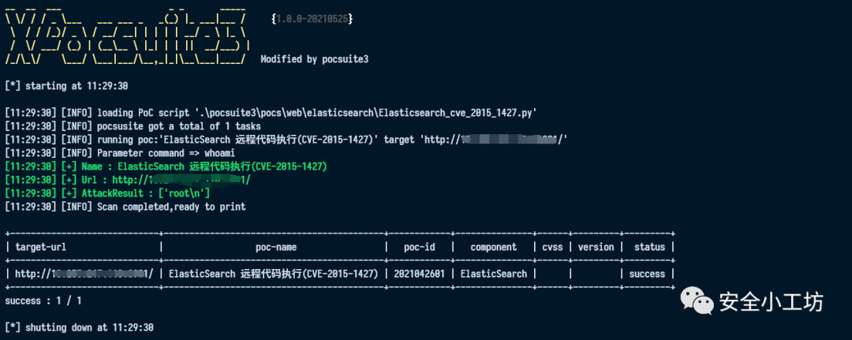The width and height of the screenshot is (852, 340).
Task: Click the 'poc-name' table column header
Action: tap(275, 247)
